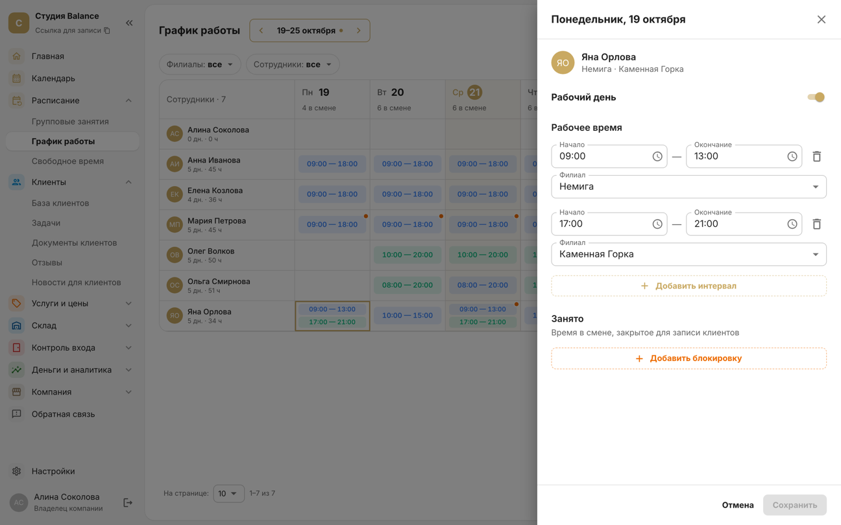
Task: Open База клиентов in the sidebar
Action: 60,203
